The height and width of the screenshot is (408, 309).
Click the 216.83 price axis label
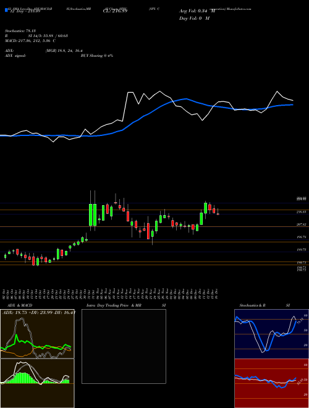(x=302, y=212)
